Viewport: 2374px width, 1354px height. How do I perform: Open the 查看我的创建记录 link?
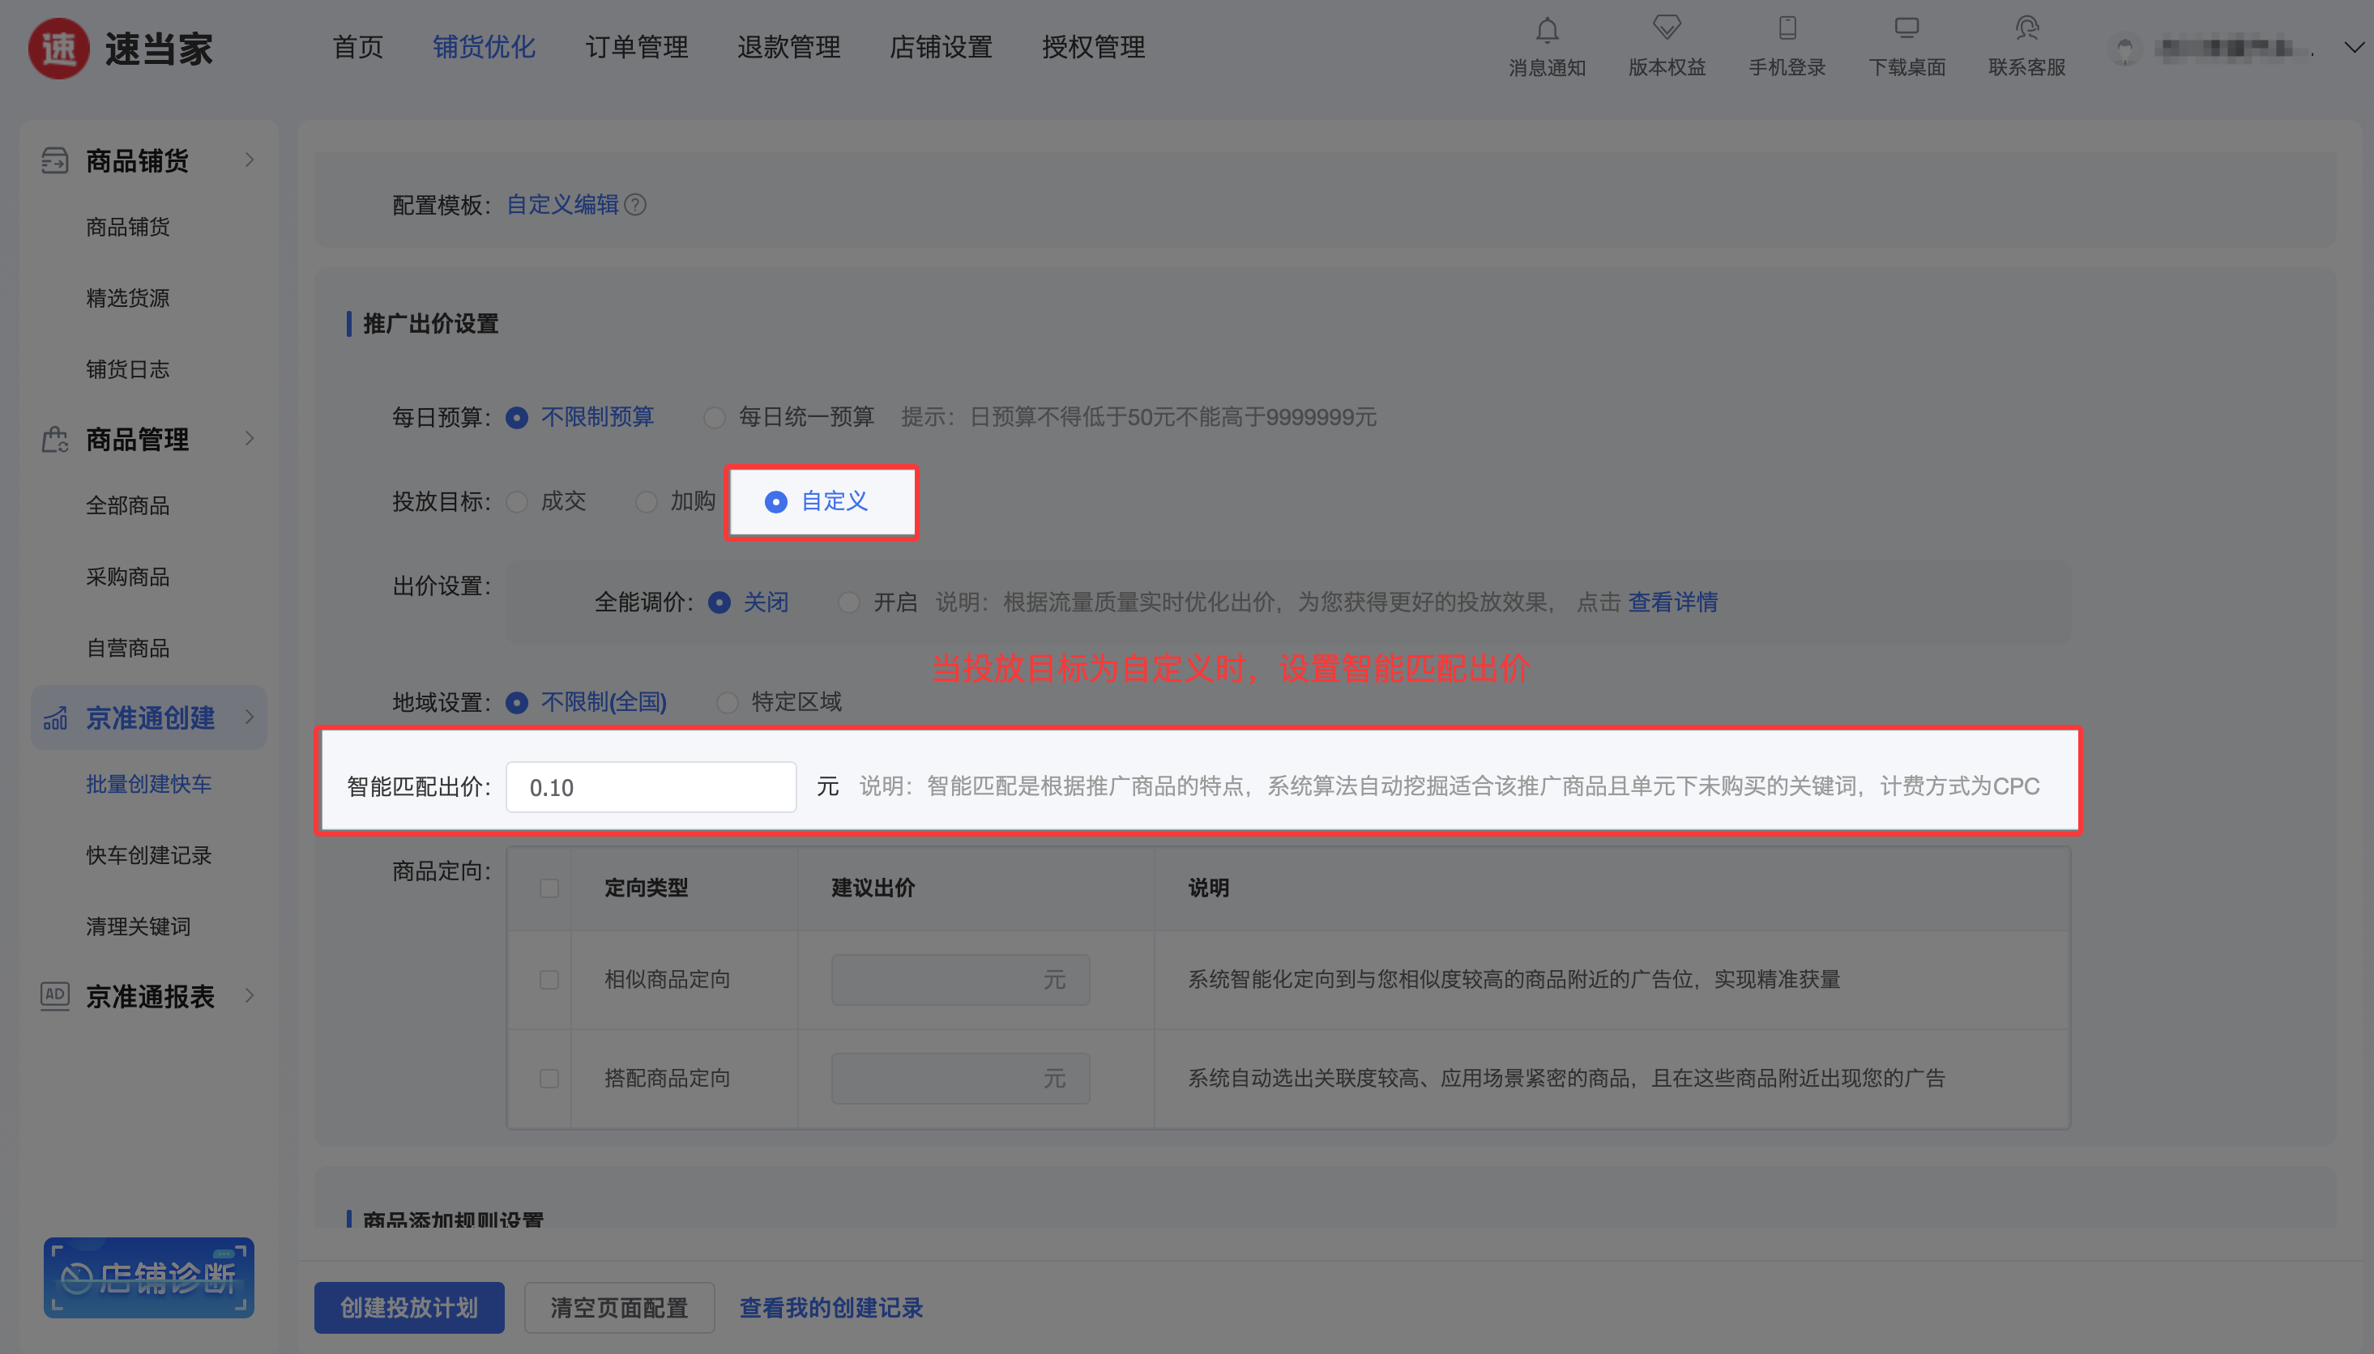point(830,1308)
